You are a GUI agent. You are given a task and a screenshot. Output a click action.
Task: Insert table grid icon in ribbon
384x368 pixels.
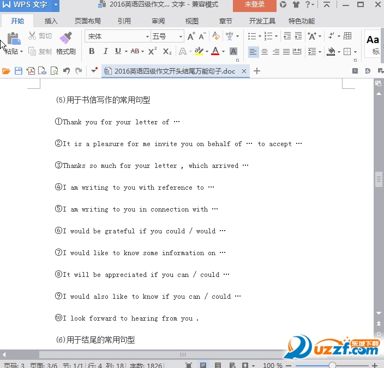pos(347,36)
